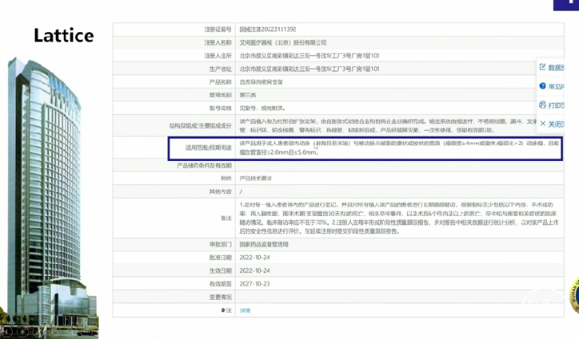Click the 有效期至 date 2027-10-23
This screenshot has width=579, height=339.
pos(254,284)
